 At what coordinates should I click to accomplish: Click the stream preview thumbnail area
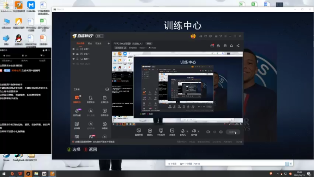tap(177, 88)
